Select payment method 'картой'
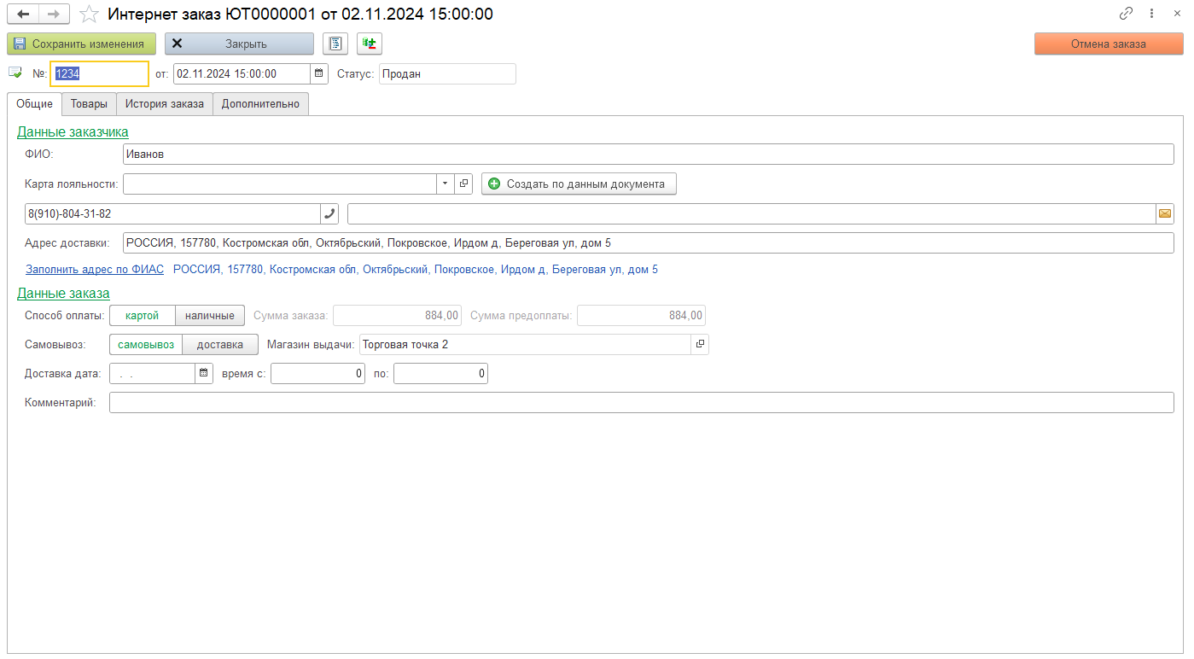The height and width of the screenshot is (659, 1194). pos(143,316)
